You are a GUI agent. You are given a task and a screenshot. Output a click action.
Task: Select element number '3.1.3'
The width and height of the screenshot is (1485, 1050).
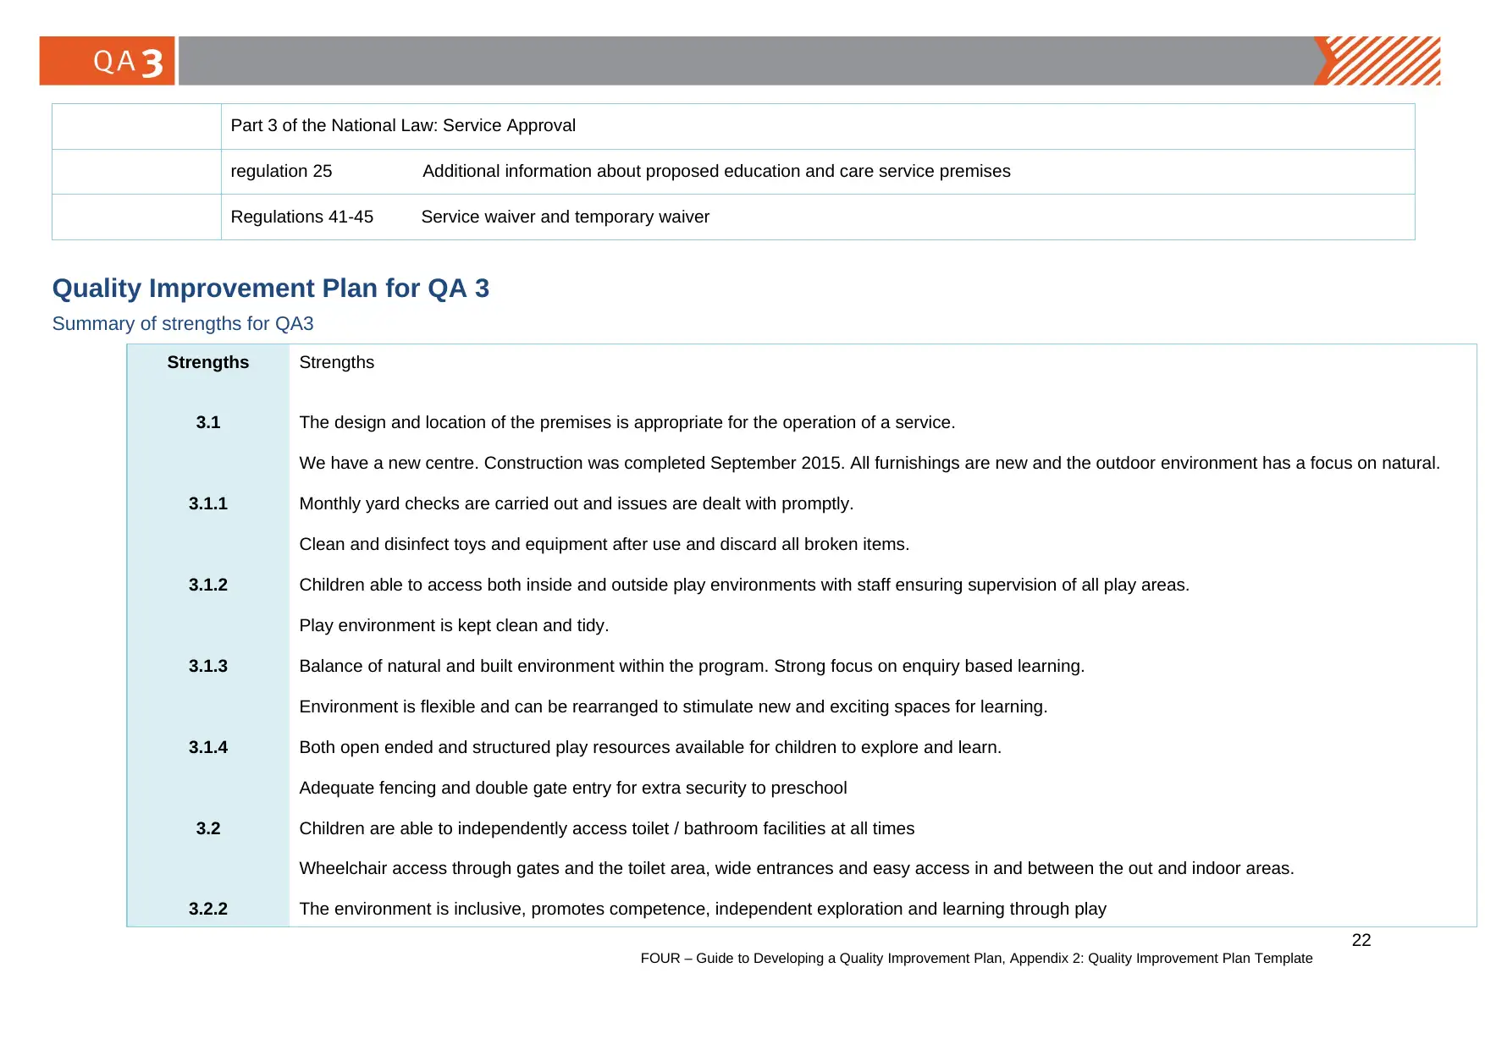tap(208, 667)
